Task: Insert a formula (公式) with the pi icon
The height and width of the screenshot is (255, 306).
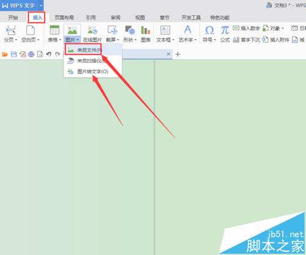Action: coord(225,34)
